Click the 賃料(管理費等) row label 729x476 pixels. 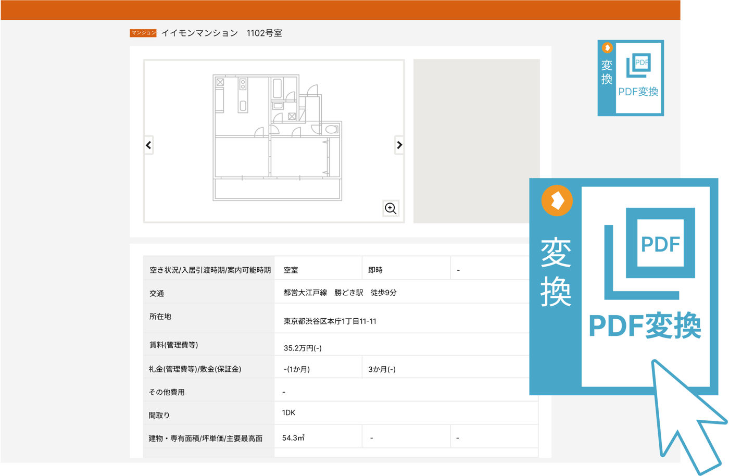pyautogui.click(x=173, y=345)
